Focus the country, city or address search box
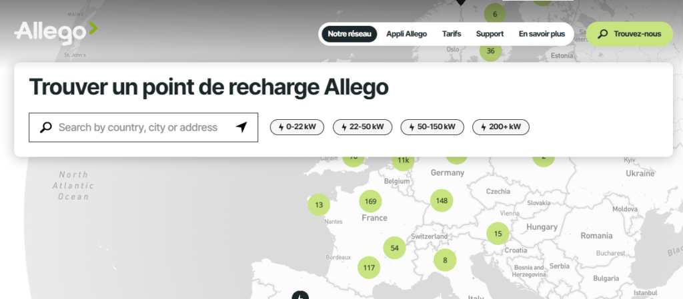Viewport: 683px width, 299px height. pos(143,127)
